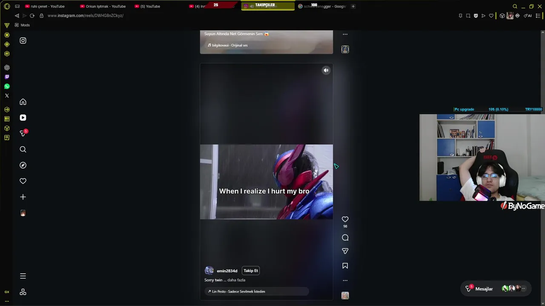Open the Meta apps grid icon
The width and height of the screenshot is (545, 306).
click(x=23, y=292)
